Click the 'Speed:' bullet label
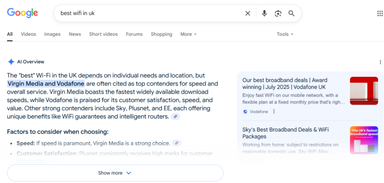This screenshot has width=384, height=183. click(x=26, y=143)
